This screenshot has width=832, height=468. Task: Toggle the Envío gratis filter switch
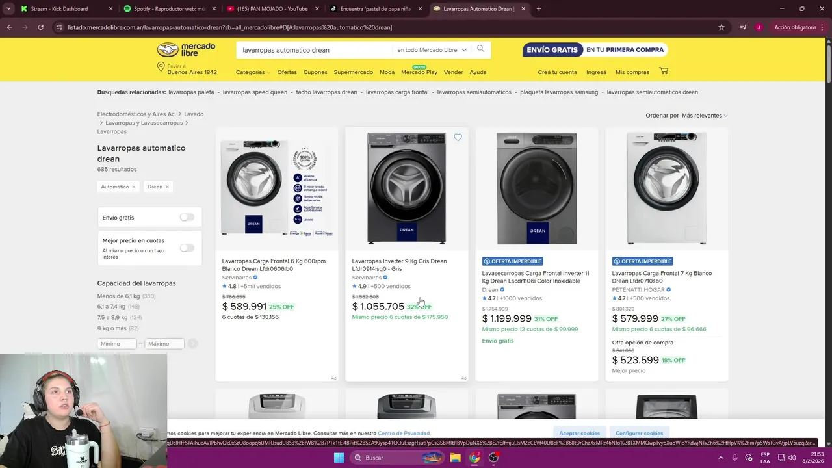[187, 217]
